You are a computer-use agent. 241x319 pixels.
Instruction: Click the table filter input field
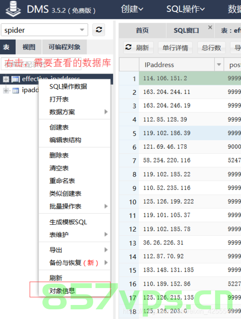(x=41, y=64)
